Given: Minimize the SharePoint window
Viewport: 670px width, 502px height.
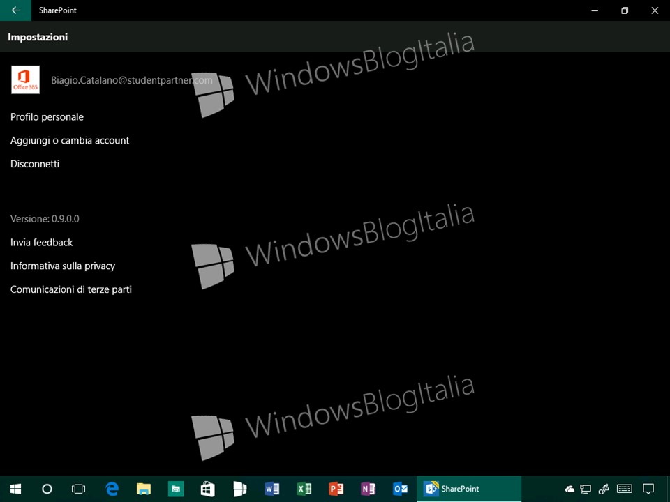Looking at the screenshot, I should click(x=595, y=10).
